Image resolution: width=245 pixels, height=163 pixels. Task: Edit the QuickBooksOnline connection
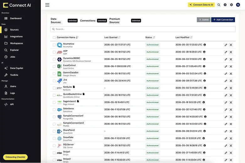click(226, 95)
